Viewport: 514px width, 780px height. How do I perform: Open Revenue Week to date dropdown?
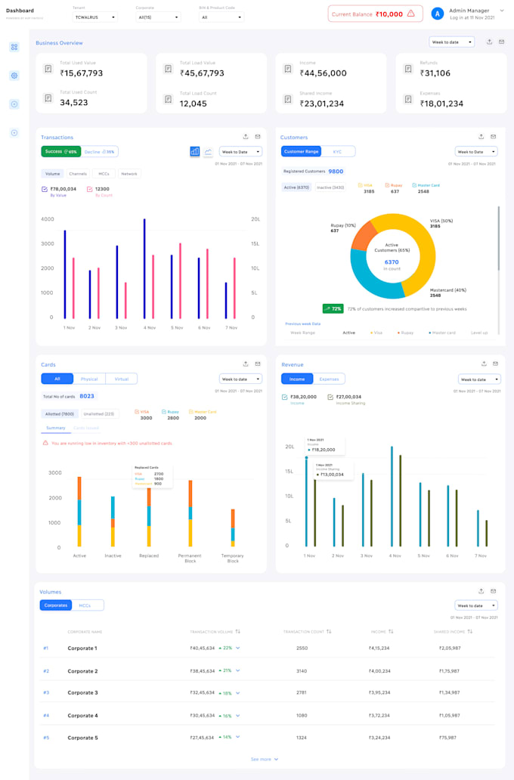tap(479, 379)
